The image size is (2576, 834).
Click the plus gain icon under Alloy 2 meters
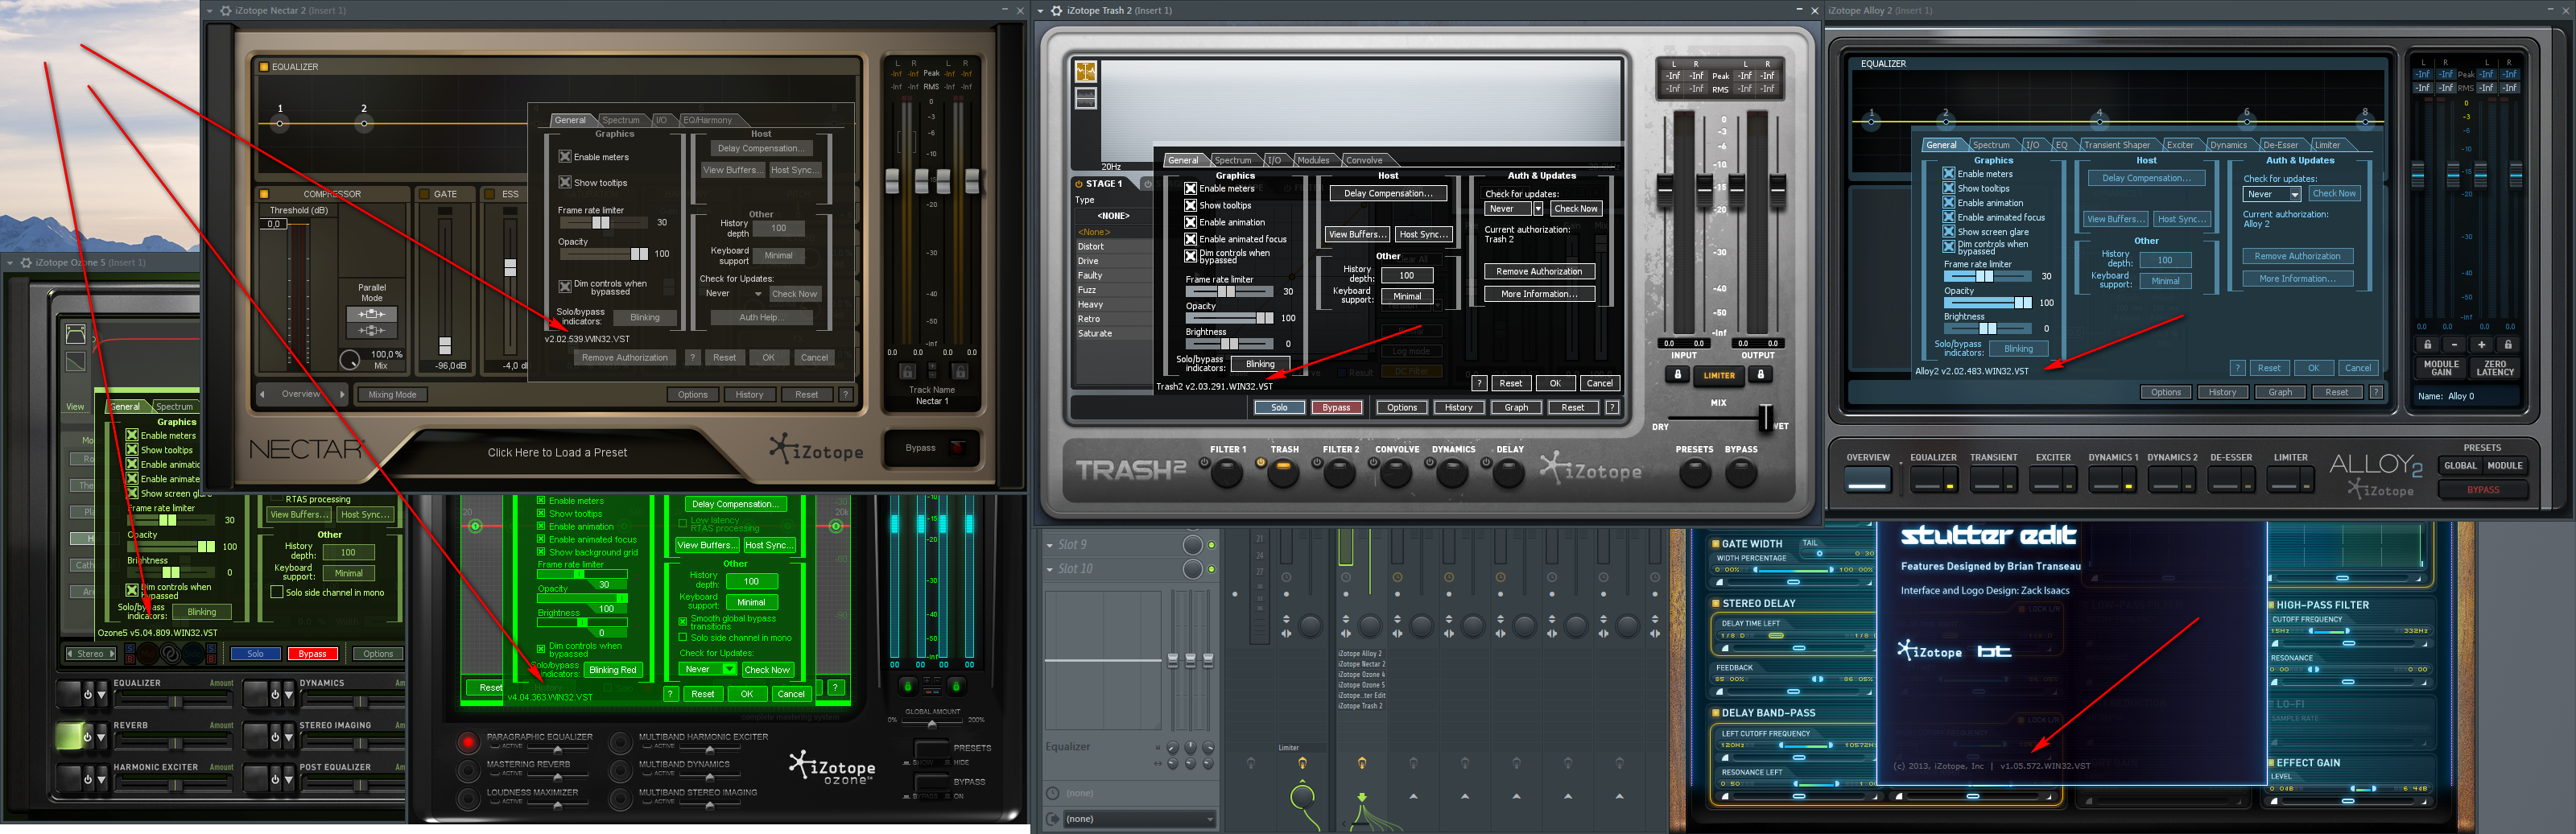click(2481, 345)
